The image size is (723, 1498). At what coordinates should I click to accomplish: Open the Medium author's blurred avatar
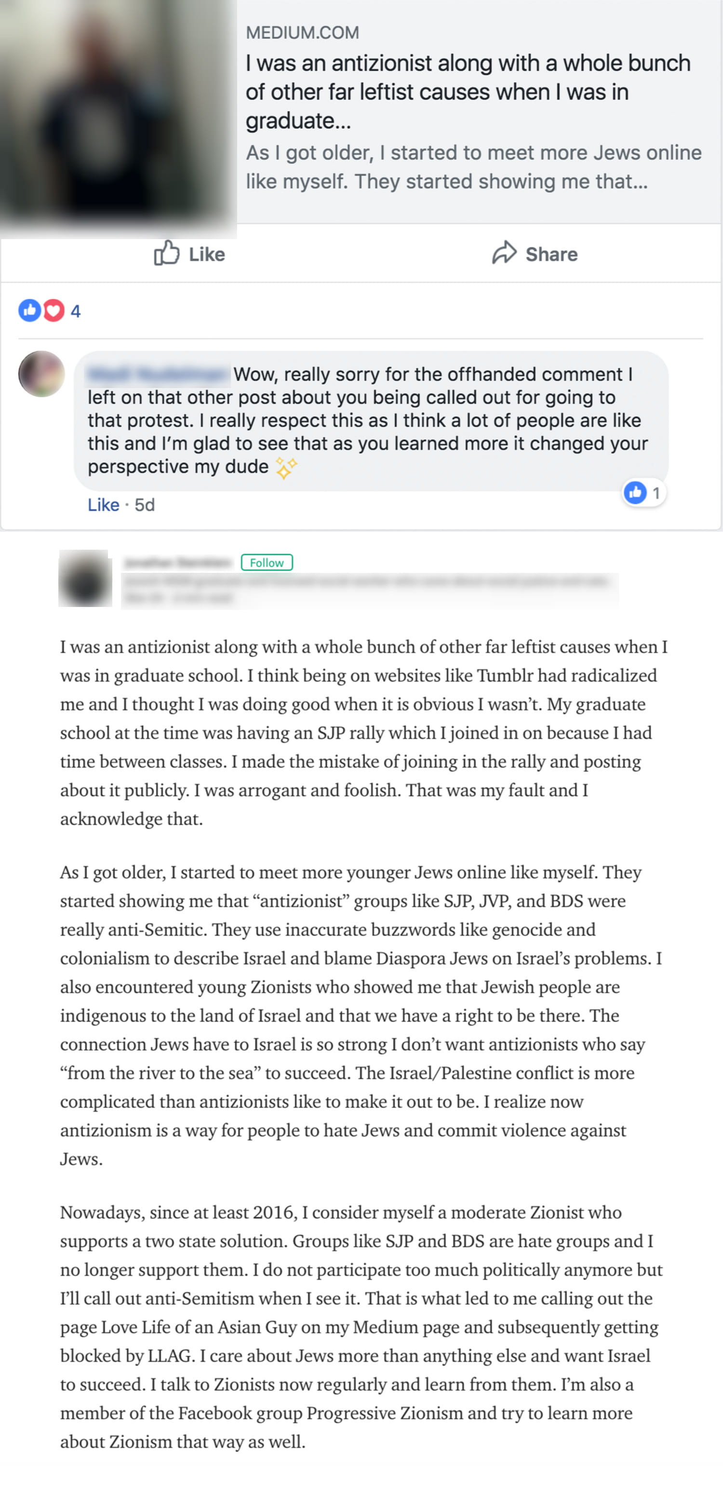(x=85, y=579)
